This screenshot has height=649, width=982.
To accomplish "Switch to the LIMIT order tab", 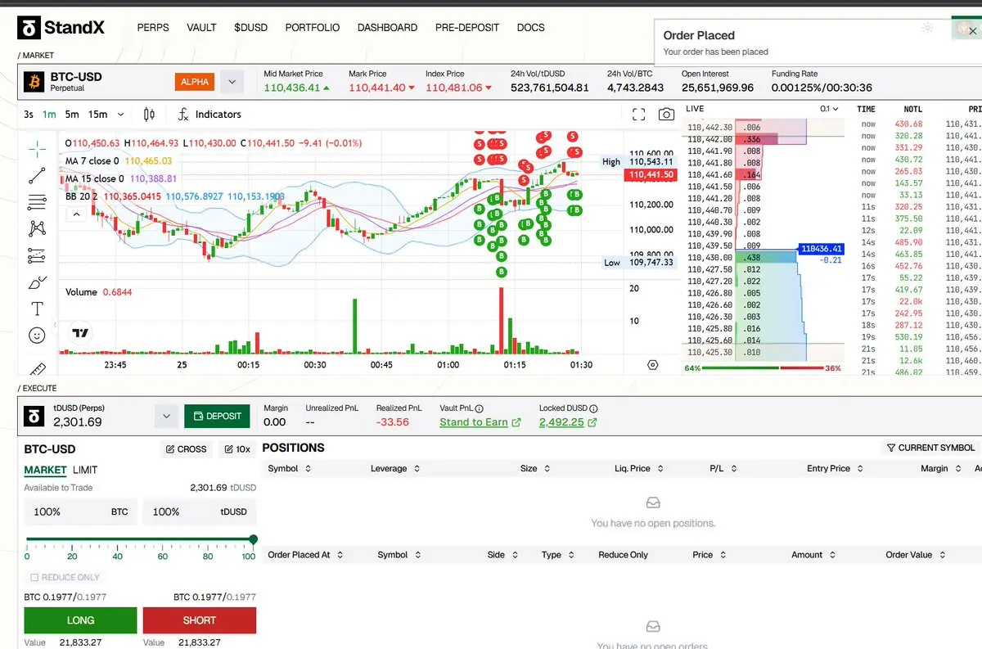I will tap(85, 471).
